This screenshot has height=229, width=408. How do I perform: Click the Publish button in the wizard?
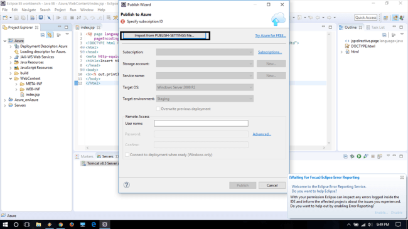[x=242, y=185]
